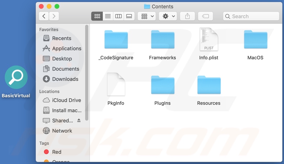Click the Search input field
Screen dimensions: 284x164
point(254,16)
